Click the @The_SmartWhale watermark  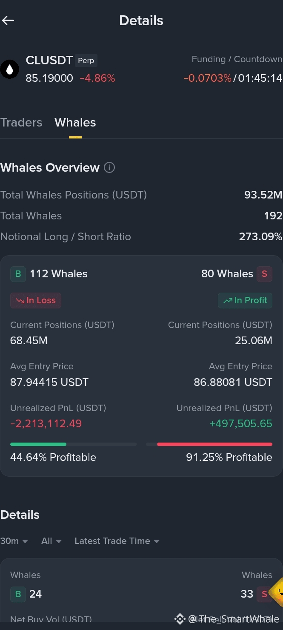click(228, 619)
